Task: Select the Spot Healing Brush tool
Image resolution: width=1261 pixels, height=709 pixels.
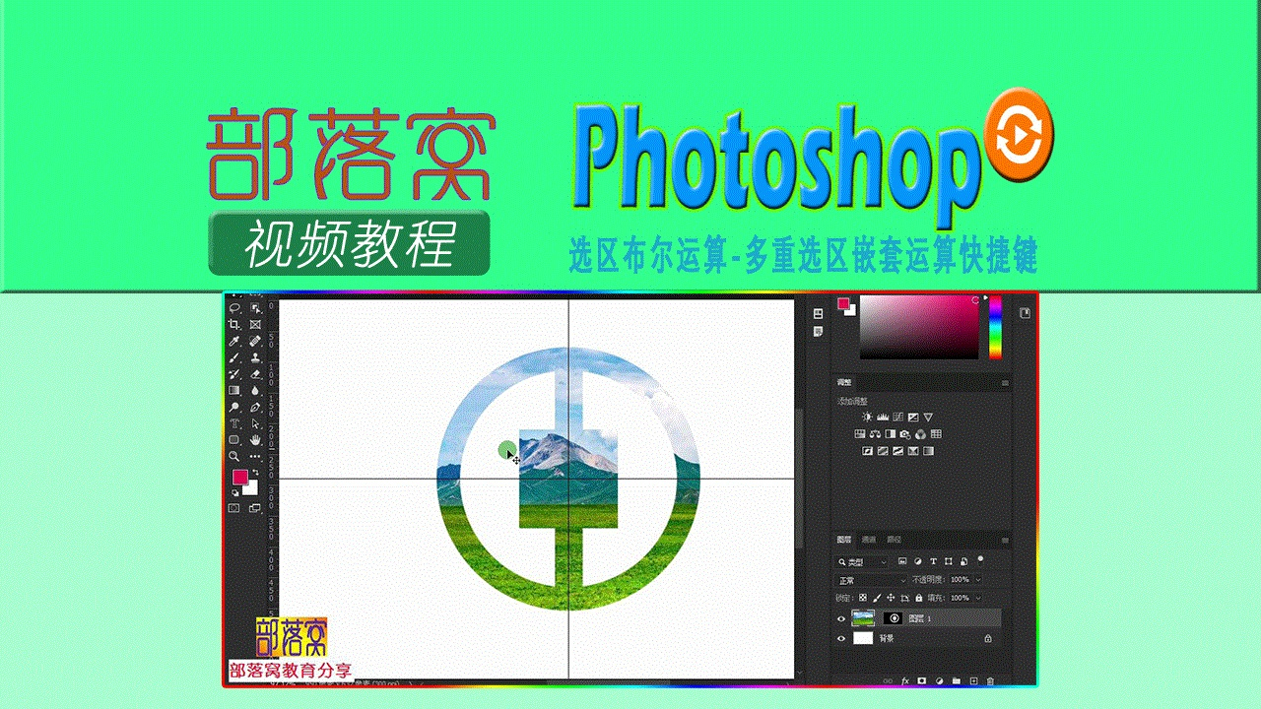Action: click(x=255, y=341)
